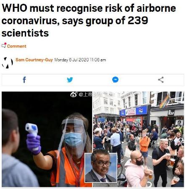Open the Comment link
185x189 pixels.
click(16, 46)
